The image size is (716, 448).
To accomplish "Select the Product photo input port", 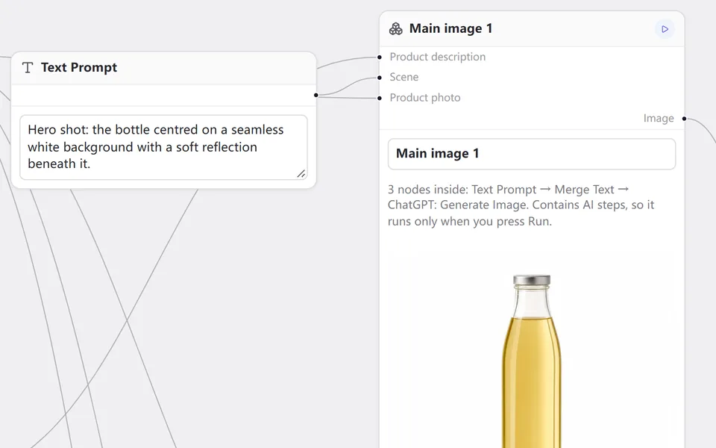I will coord(380,99).
